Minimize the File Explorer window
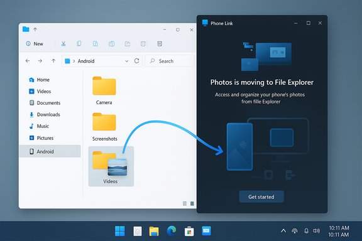The height and width of the screenshot is (241, 362). coord(165,29)
